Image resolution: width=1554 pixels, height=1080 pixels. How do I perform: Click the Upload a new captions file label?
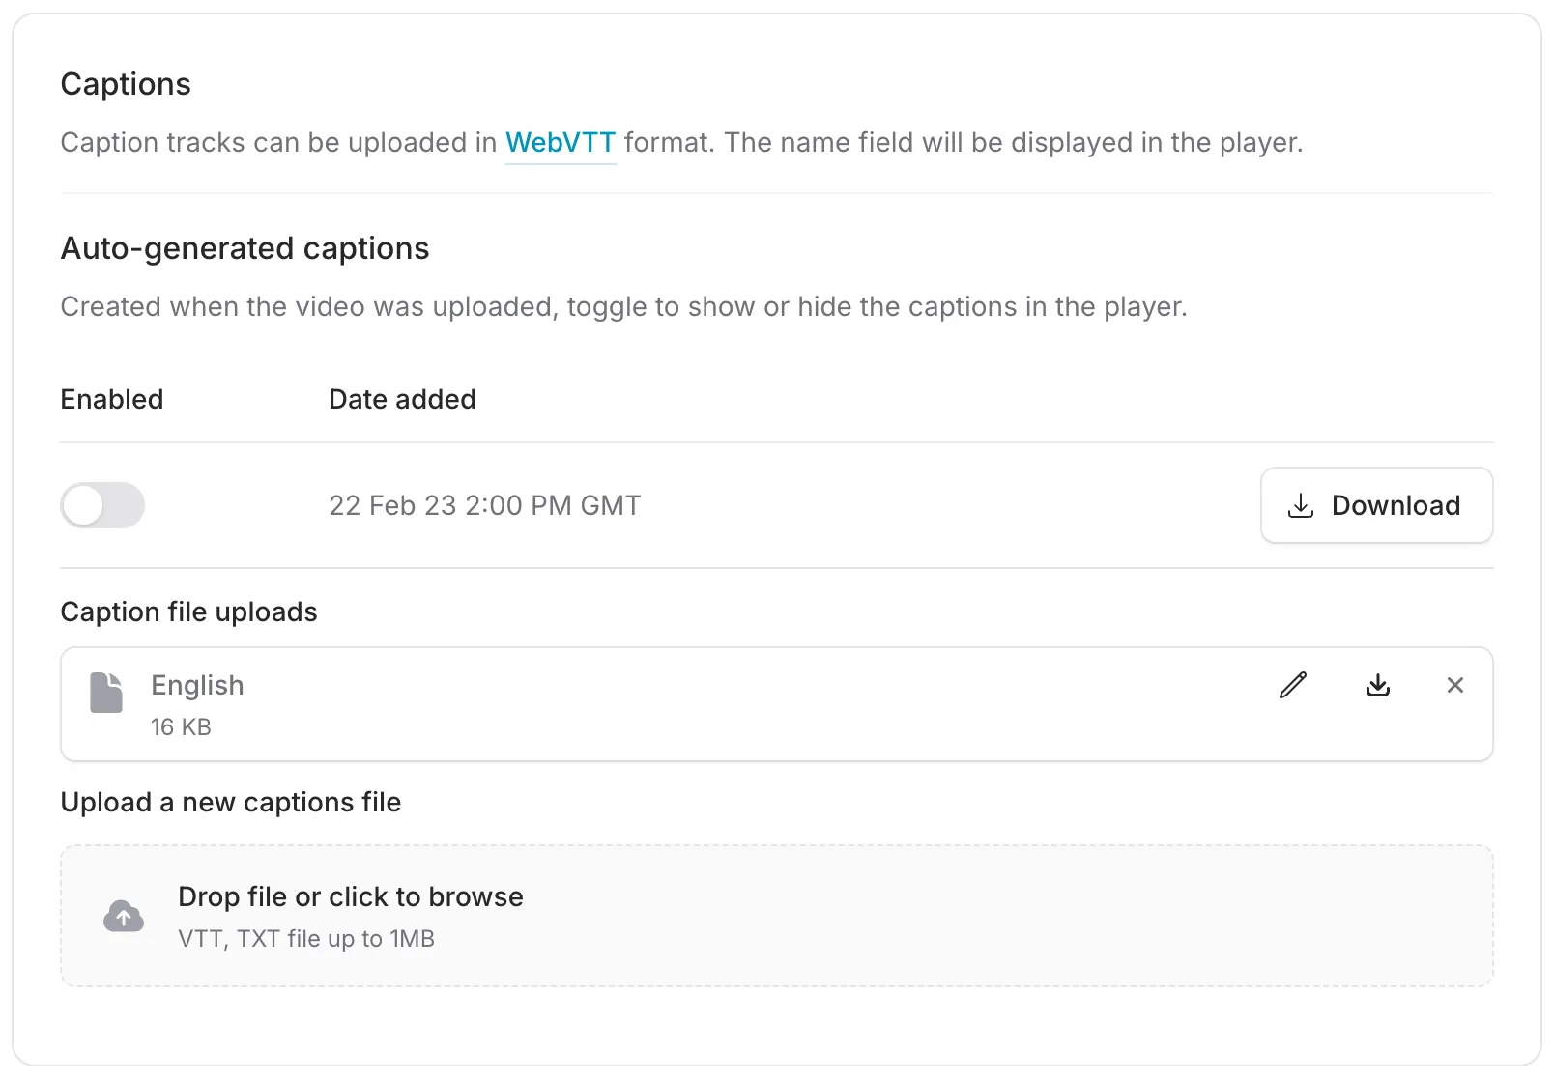coord(230,802)
